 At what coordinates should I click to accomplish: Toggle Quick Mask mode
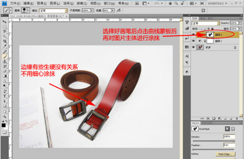click(5, 132)
